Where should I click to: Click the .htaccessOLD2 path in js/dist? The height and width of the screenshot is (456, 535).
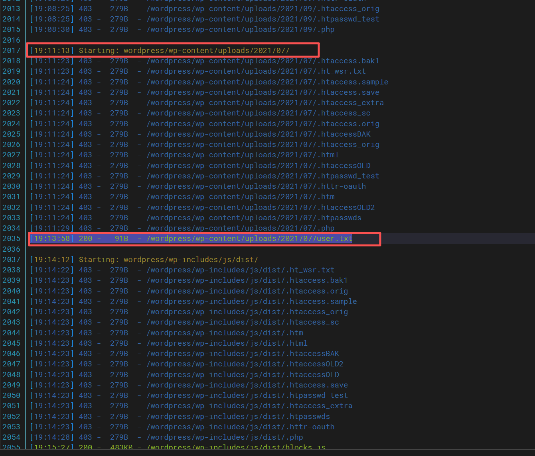(245, 364)
